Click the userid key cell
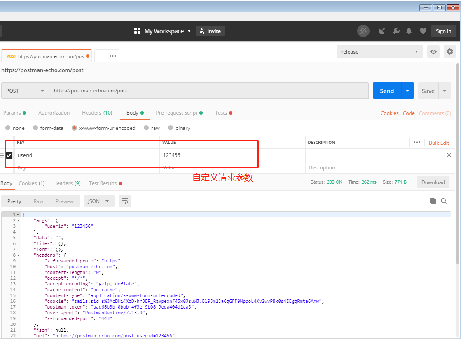The height and width of the screenshot is (339, 461). tap(87, 155)
